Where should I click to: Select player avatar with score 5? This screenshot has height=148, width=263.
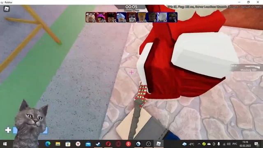point(172,17)
